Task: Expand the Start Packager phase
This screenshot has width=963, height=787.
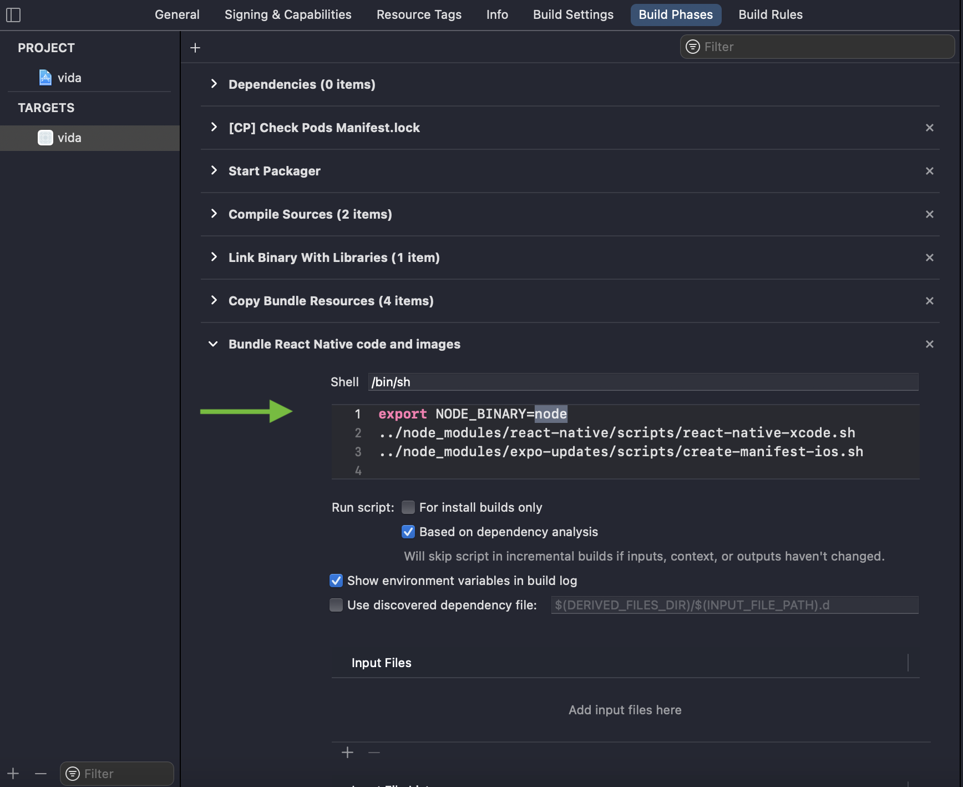Action: 214,170
